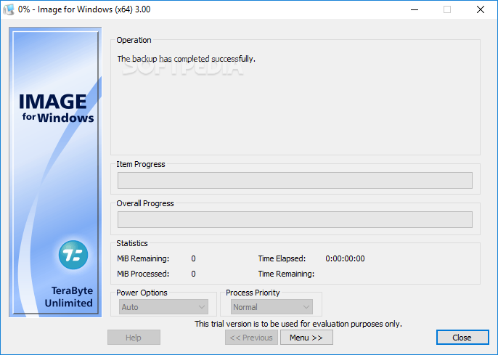Open the Process Priority Normal dropdown
Screen dimensions: 498x355
(272, 307)
